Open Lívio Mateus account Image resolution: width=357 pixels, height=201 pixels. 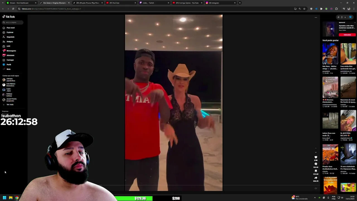(x=9, y=85)
